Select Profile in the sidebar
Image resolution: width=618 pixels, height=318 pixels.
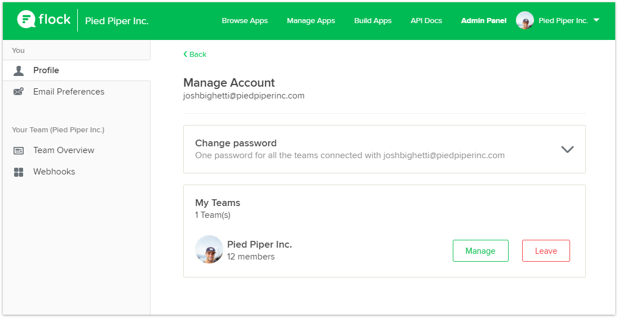click(x=77, y=70)
